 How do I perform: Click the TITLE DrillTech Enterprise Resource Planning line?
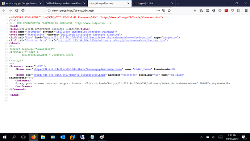coord(50,29)
